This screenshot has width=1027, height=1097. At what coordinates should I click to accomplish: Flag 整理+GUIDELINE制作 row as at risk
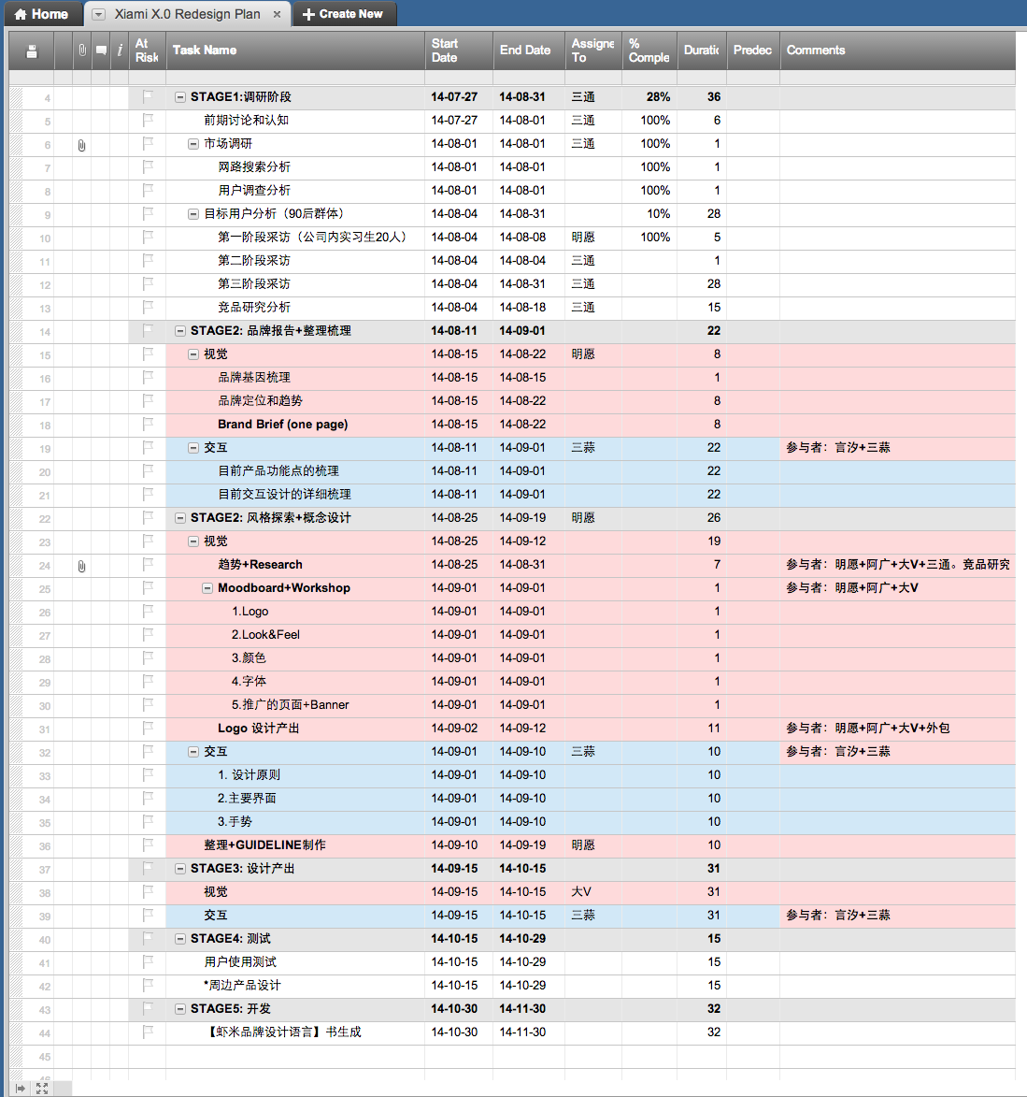pyautogui.click(x=148, y=845)
